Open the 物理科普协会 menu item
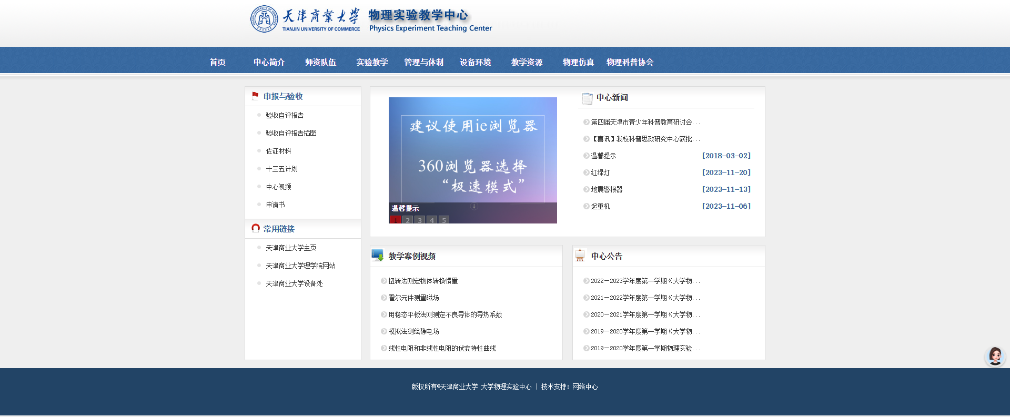 tap(630, 62)
